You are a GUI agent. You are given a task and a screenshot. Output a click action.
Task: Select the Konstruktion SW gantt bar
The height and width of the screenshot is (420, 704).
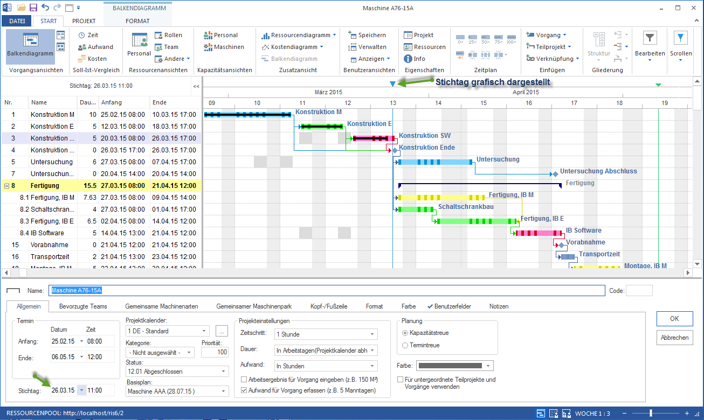[374, 138]
